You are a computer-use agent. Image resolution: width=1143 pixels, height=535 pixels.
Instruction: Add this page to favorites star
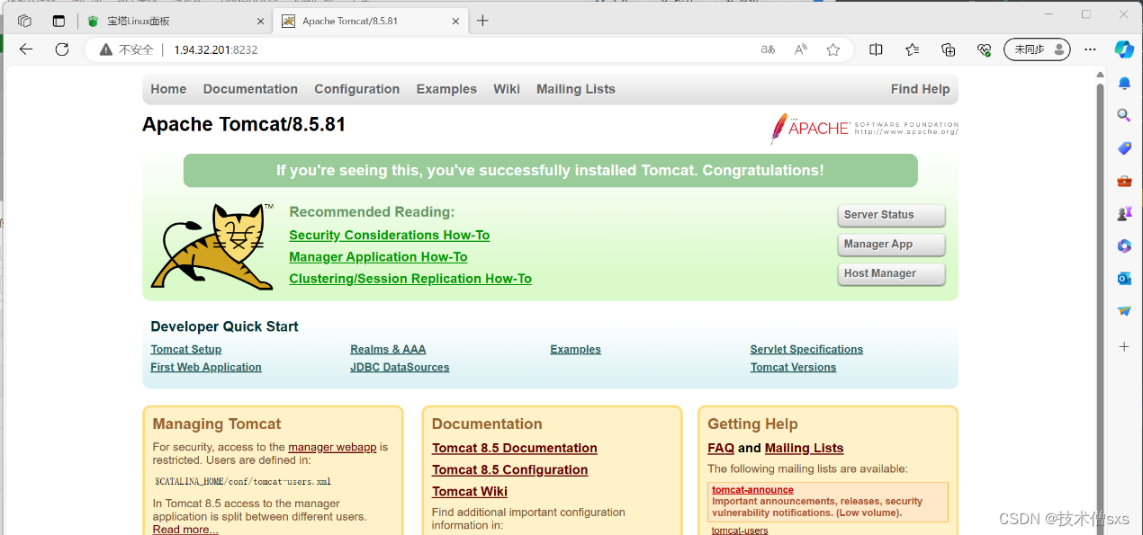tap(833, 49)
